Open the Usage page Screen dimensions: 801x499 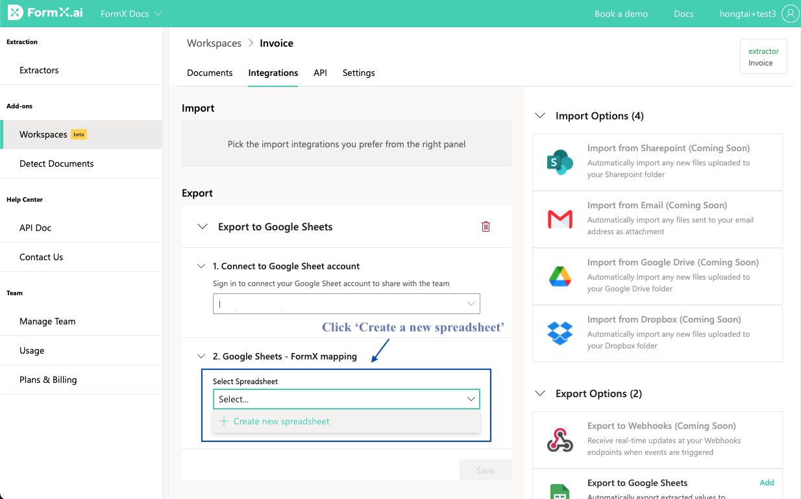click(81, 350)
